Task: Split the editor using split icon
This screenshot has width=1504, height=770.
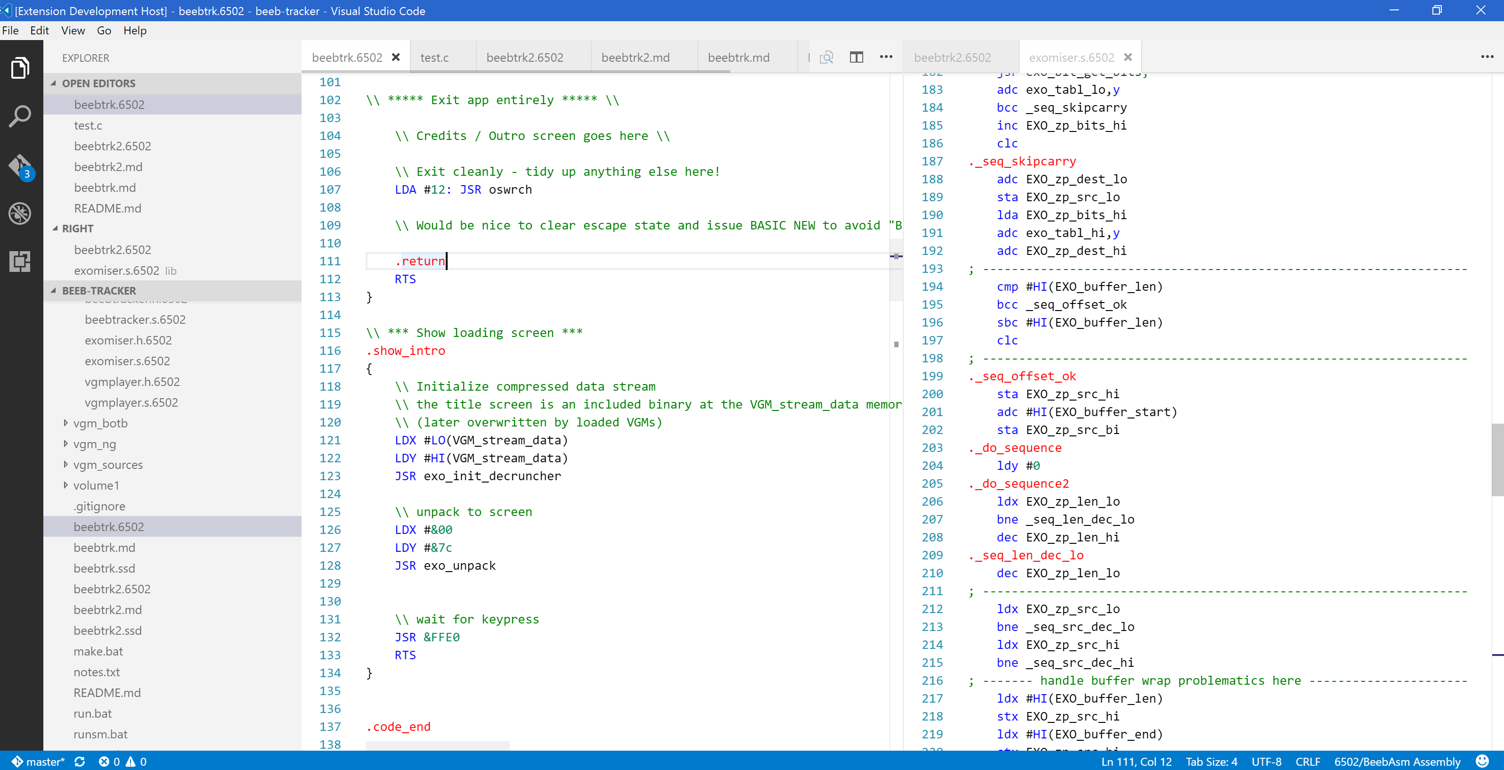Action: (857, 57)
